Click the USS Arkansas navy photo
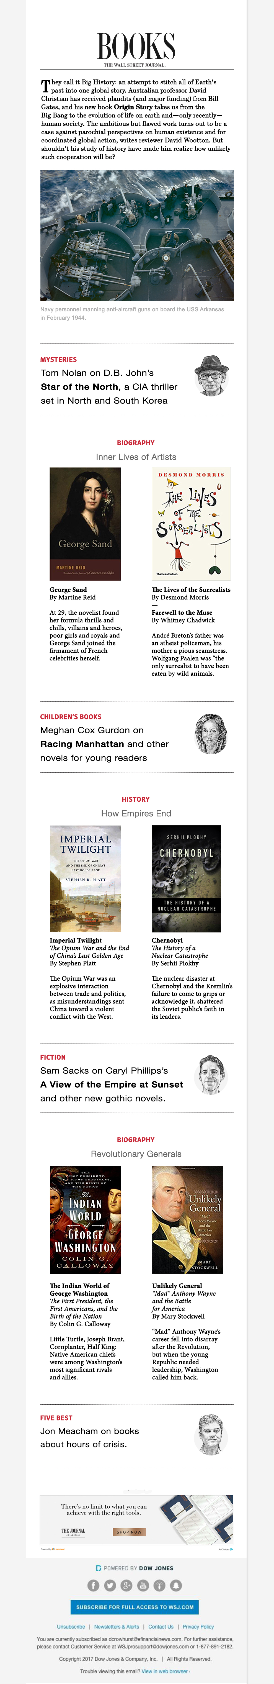The width and height of the screenshot is (274, 1684). (137, 235)
